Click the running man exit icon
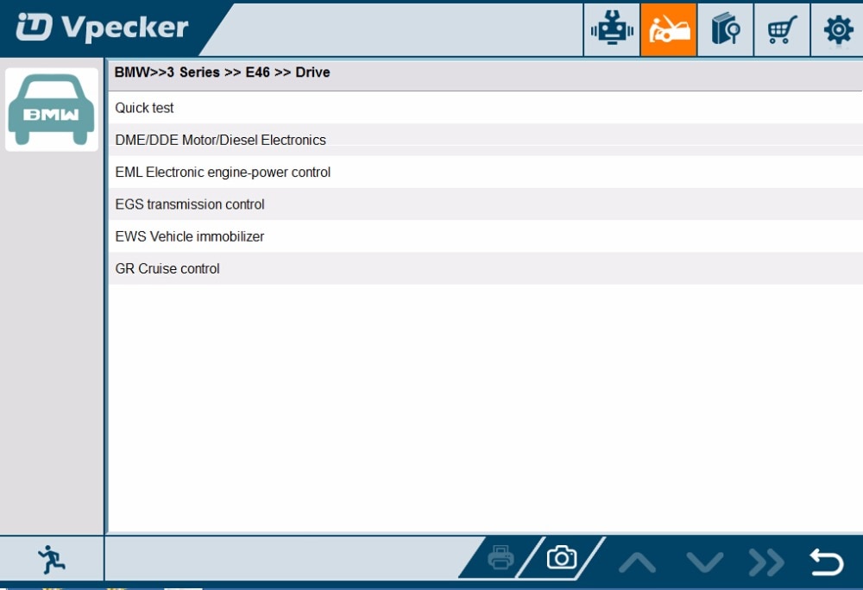The height and width of the screenshot is (590, 863). coord(51,560)
